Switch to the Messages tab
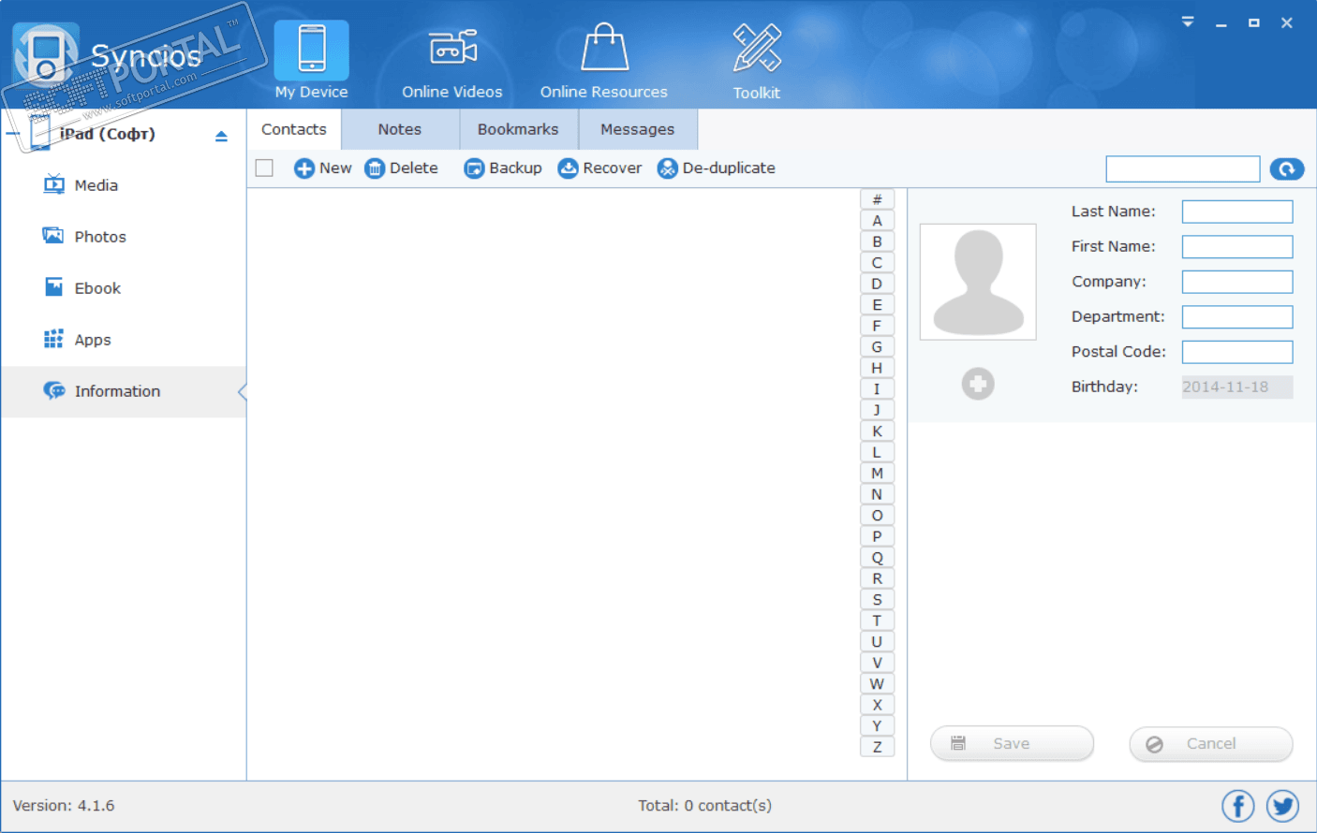This screenshot has height=833, width=1317. (638, 129)
